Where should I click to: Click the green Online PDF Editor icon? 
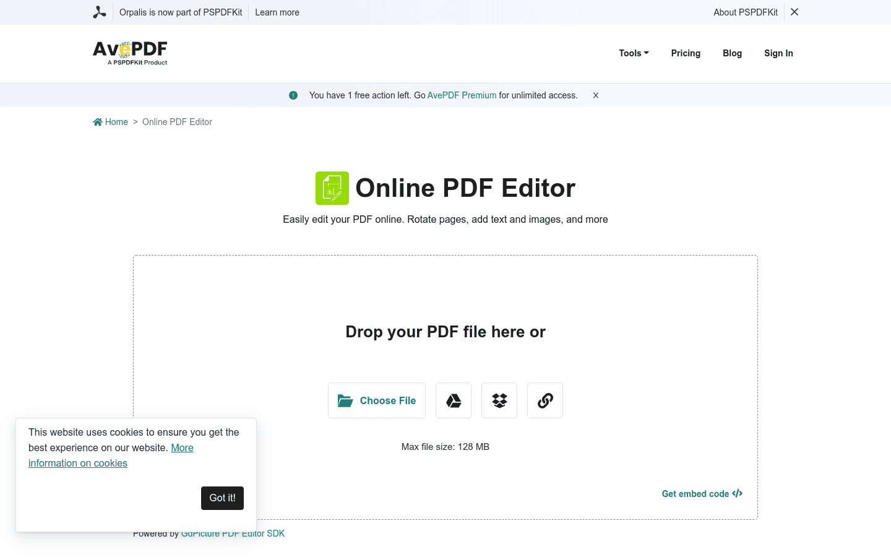click(332, 188)
